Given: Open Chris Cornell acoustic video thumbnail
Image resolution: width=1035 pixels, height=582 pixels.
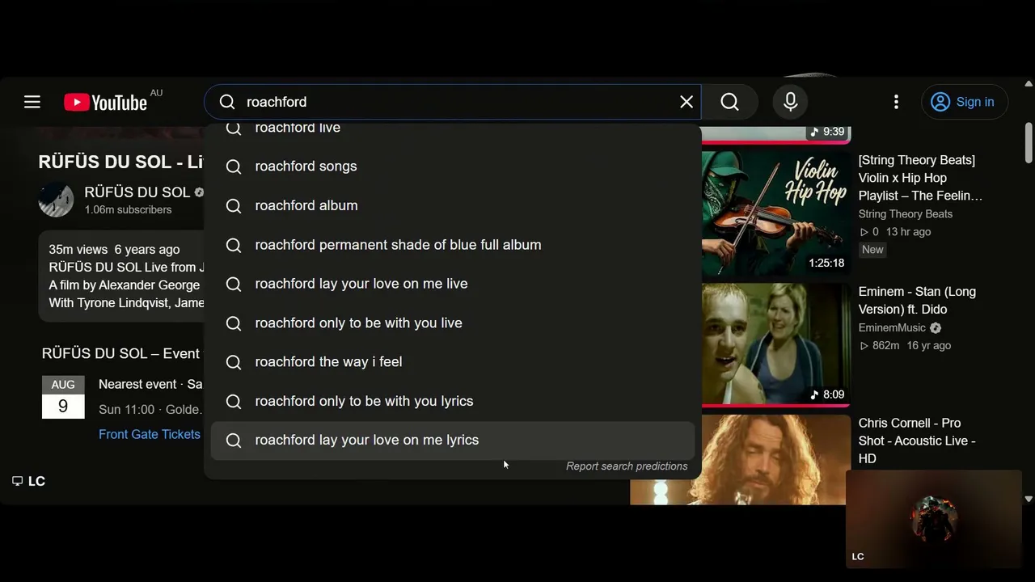Looking at the screenshot, I should pos(739,459).
